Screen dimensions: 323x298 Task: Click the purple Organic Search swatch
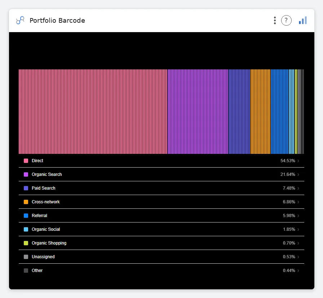point(26,174)
